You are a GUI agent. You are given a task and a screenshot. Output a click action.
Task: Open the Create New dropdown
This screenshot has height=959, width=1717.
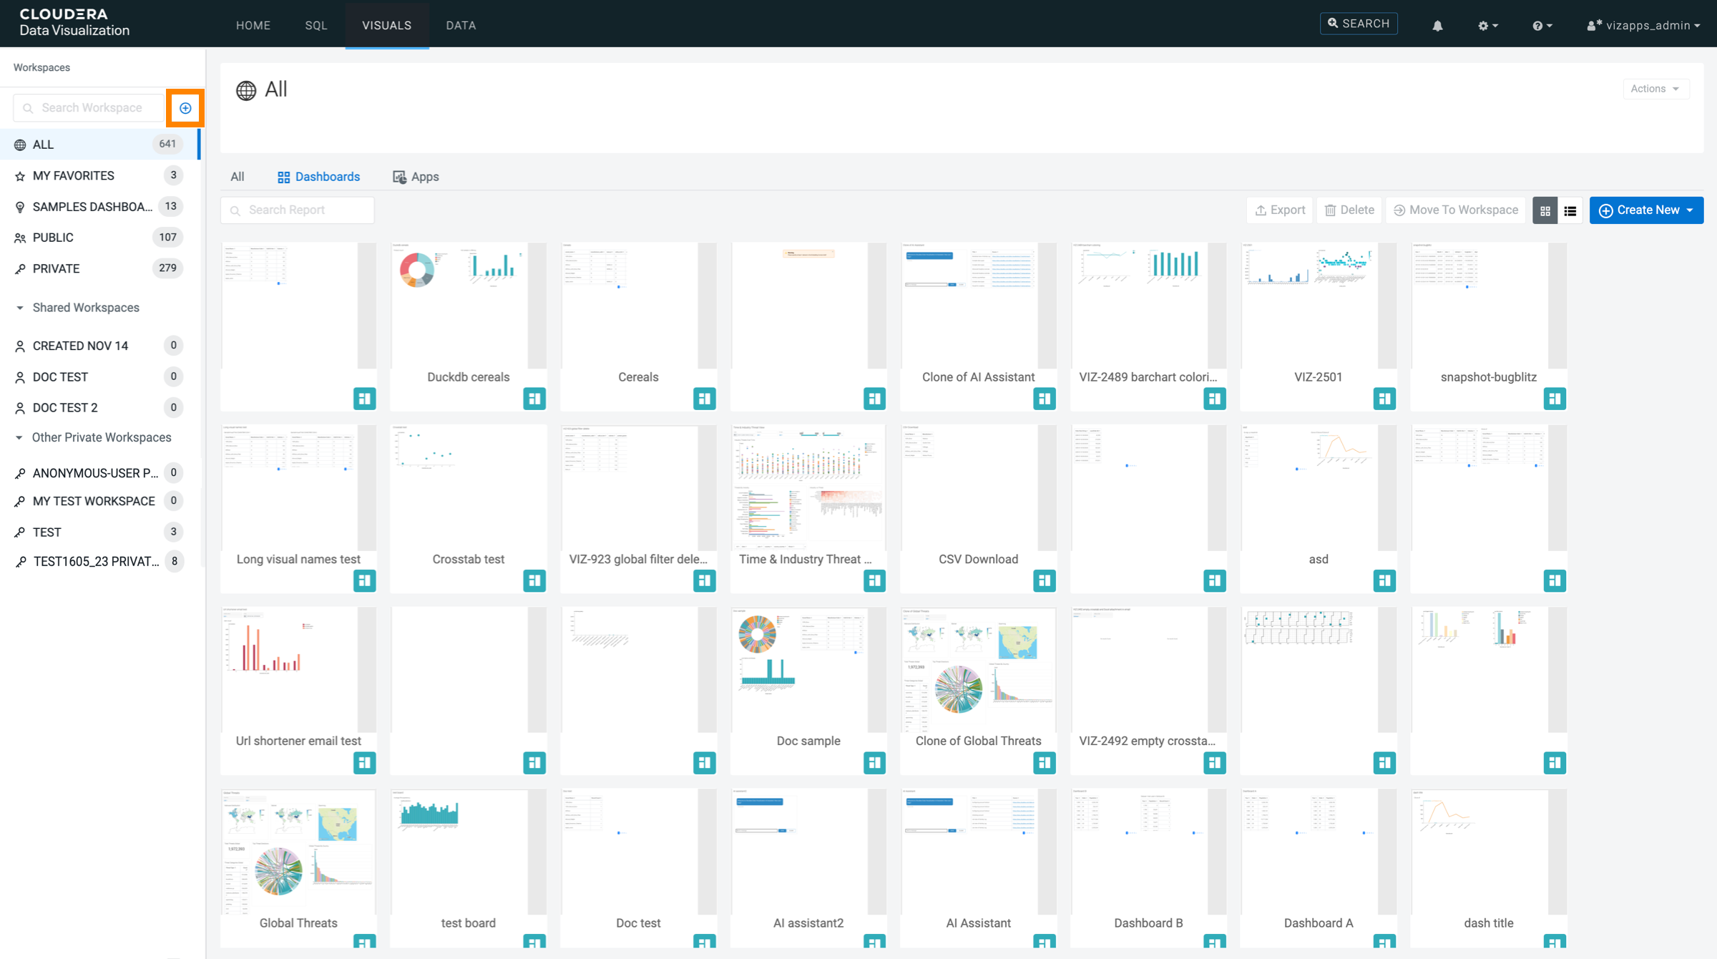click(x=1646, y=210)
